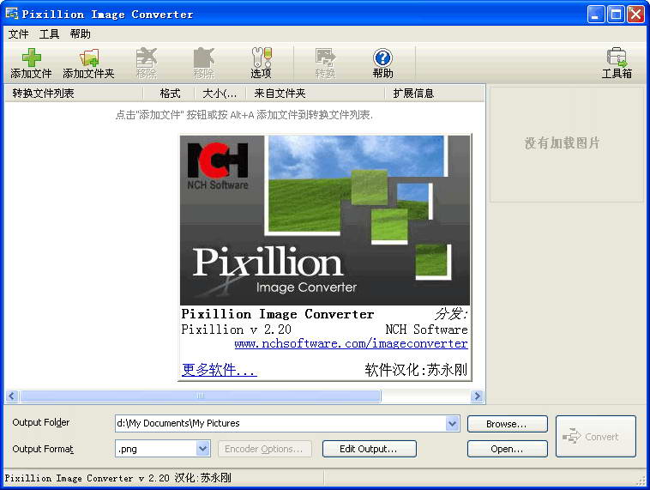Expand the Output Format .png dropdown
650x490 pixels.
point(202,449)
